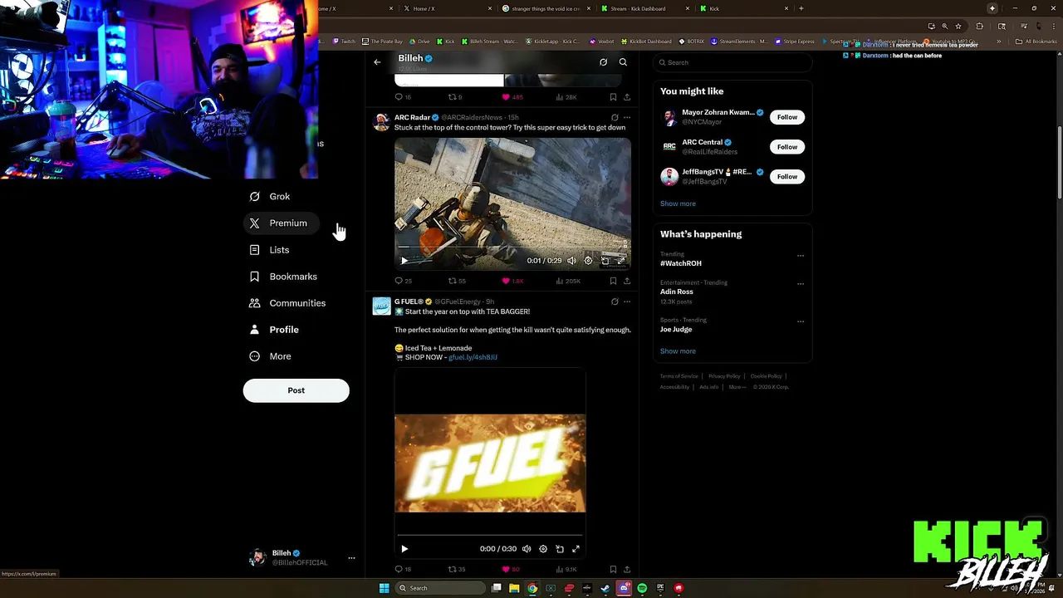The width and height of the screenshot is (1063, 598).
Task: Bookmark the G FUEL post
Action: pos(613,569)
